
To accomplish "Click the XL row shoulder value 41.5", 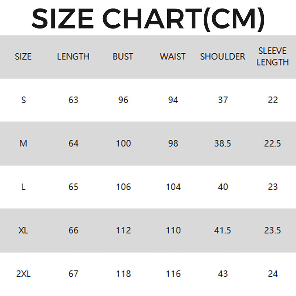I will [223, 230].
